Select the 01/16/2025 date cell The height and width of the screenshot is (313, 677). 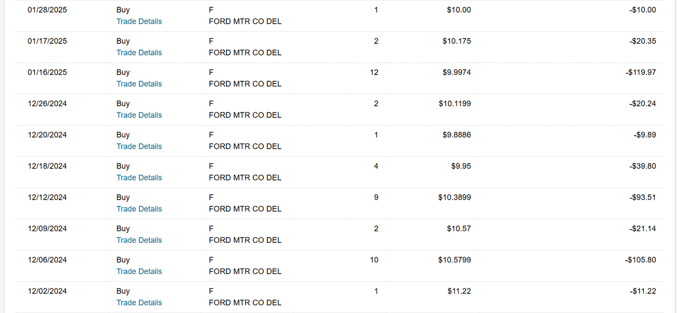point(48,72)
